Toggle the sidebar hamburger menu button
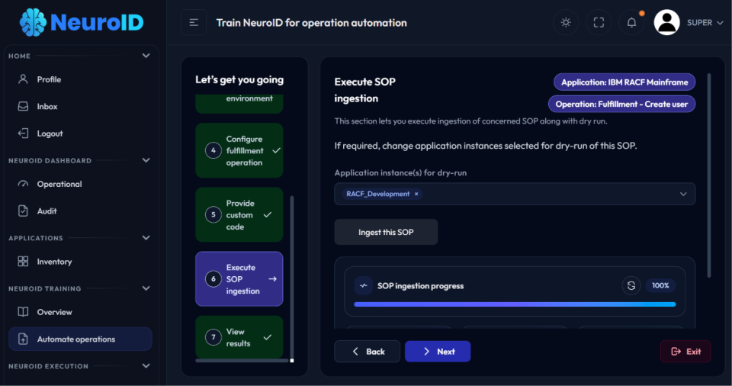 [x=194, y=22]
